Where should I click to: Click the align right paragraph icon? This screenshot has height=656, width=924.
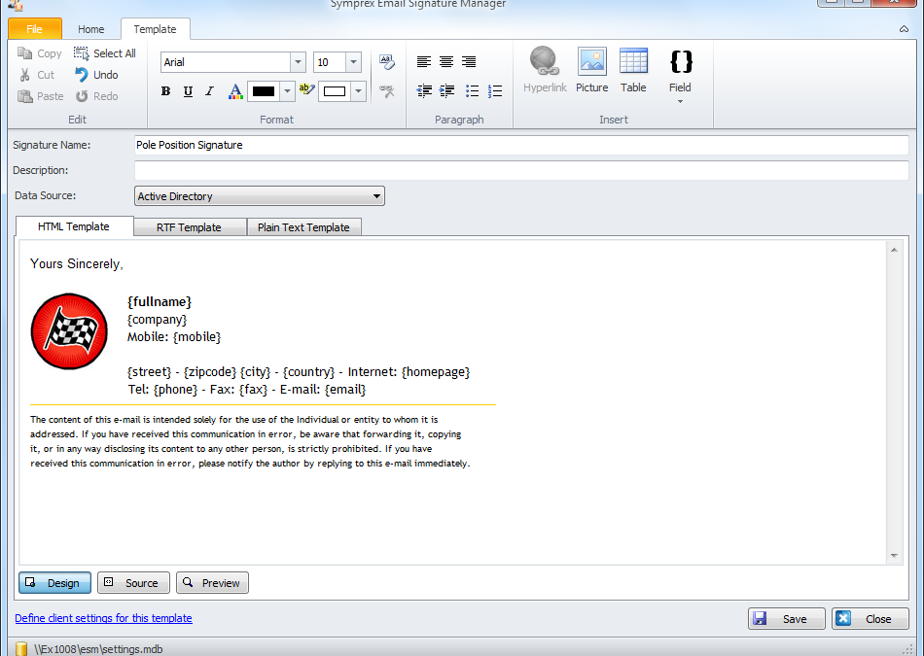tap(468, 61)
